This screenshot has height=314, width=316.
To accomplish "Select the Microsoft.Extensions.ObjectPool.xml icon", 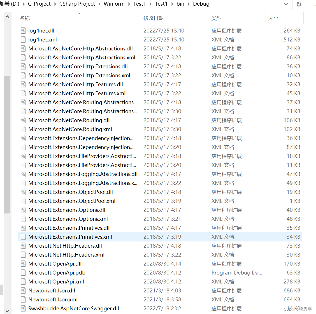I will (x=23, y=201).
